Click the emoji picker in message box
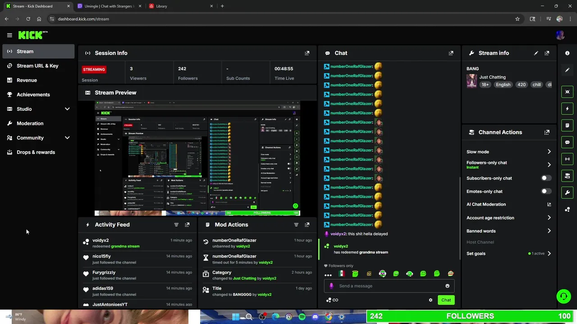The width and height of the screenshot is (577, 324). click(447, 286)
